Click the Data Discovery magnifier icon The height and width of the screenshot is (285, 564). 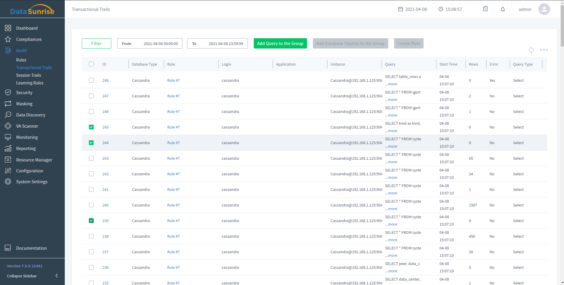click(x=8, y=115)
